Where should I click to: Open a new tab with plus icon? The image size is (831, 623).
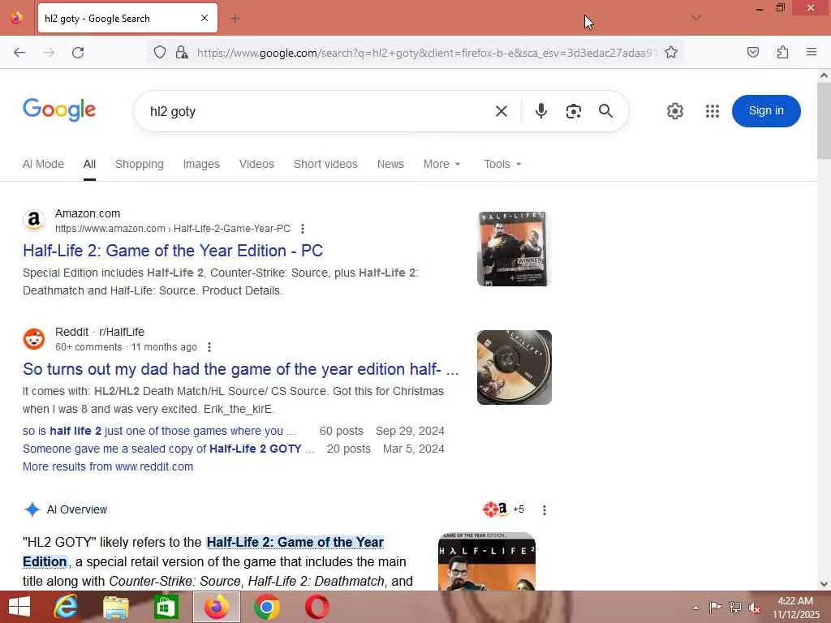[x=235, y=19]
